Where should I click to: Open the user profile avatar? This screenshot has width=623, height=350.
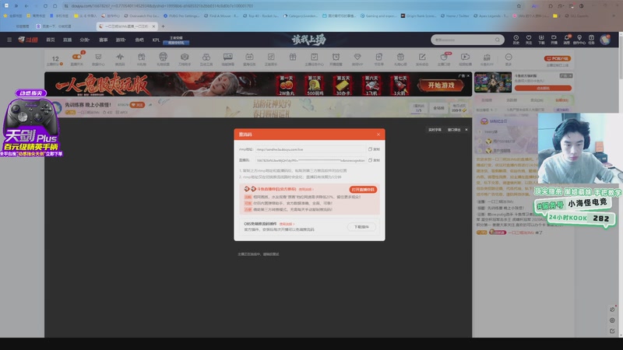(x=605, y=40)
